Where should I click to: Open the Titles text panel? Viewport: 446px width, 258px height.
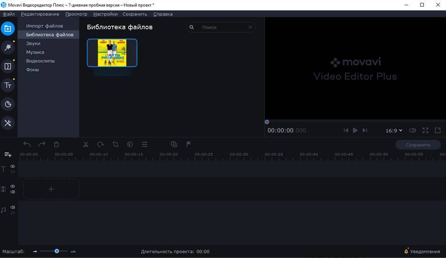[x=8, y=85]
